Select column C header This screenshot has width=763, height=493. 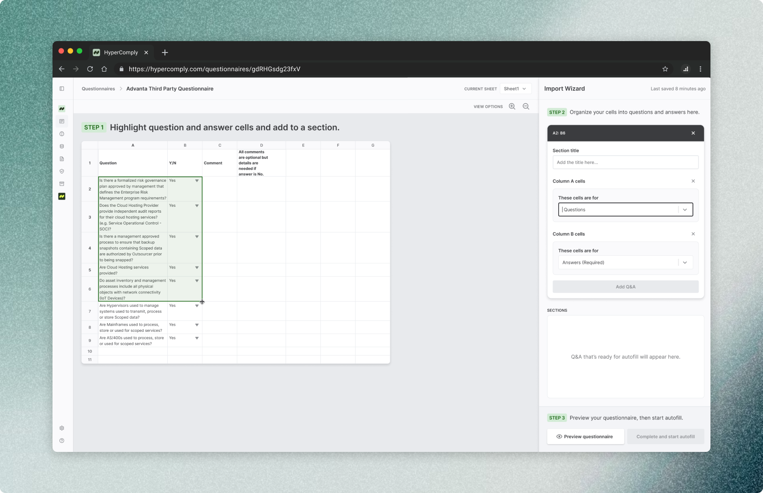[x=220, y=145]
